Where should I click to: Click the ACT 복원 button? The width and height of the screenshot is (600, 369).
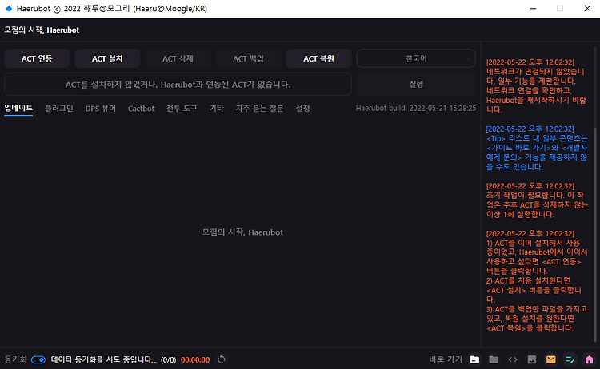click(x=318, y=58)
